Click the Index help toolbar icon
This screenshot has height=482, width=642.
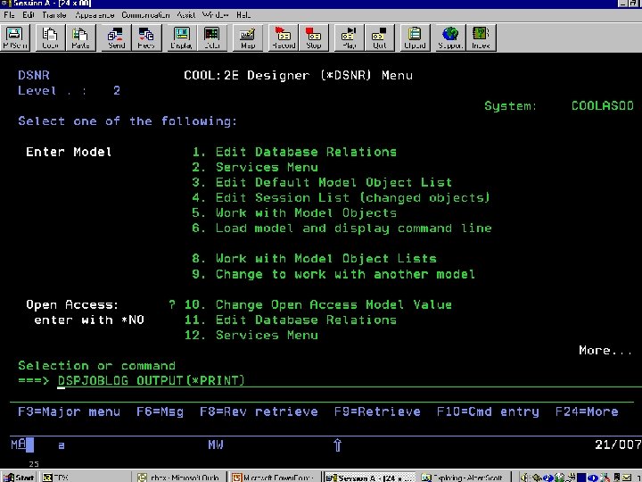point(481,37)
